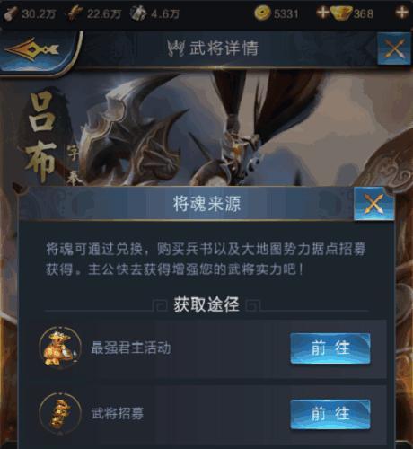Screen dimensions: 413x449
Task: Tap the 武将详情 title emblem
Action: point(176,48)
